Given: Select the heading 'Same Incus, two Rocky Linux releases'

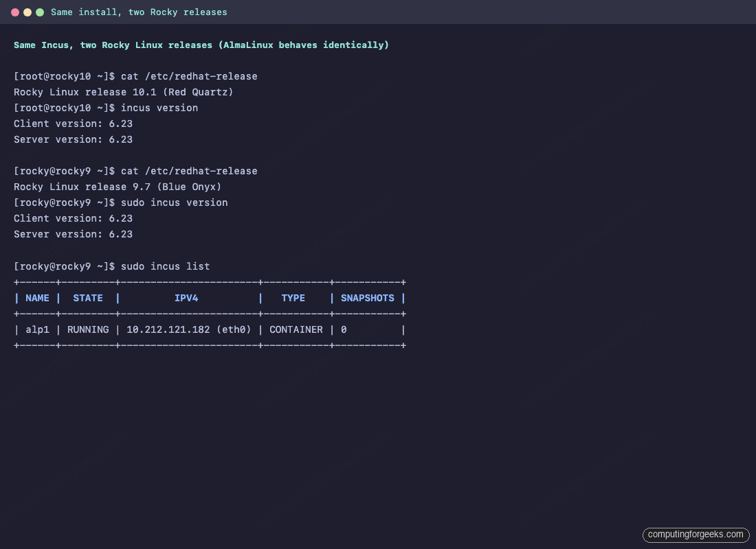Looking at the screenshot, I should pyautogui.click(x=113, y=45).
